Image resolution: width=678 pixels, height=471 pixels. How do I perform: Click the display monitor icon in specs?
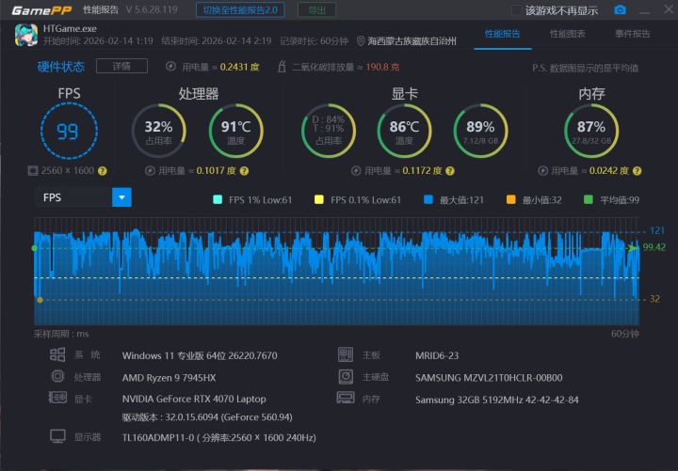pyautogui.click(x=57, y=436)
